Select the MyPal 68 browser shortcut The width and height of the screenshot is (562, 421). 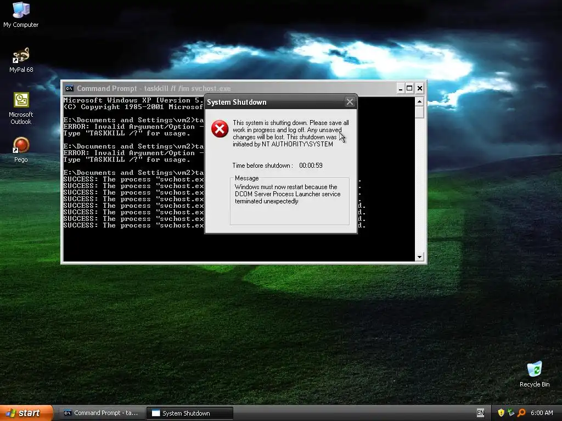pos(21,60)
